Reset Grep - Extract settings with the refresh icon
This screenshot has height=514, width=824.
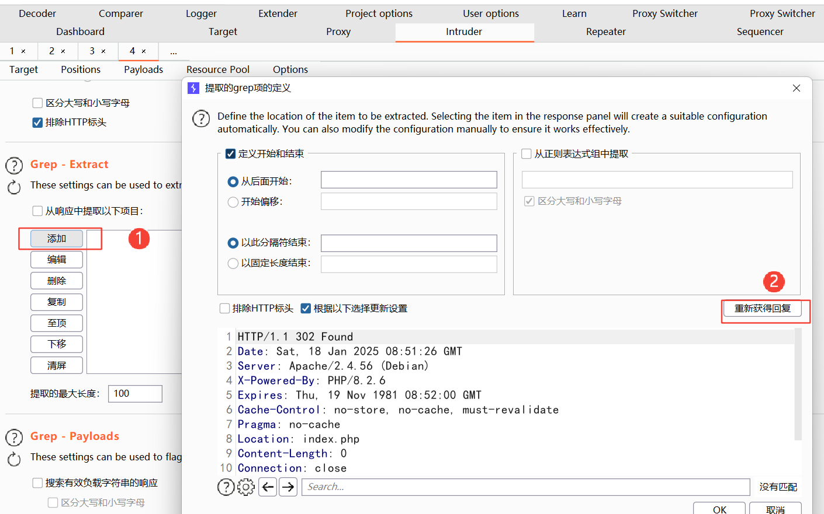14,187
